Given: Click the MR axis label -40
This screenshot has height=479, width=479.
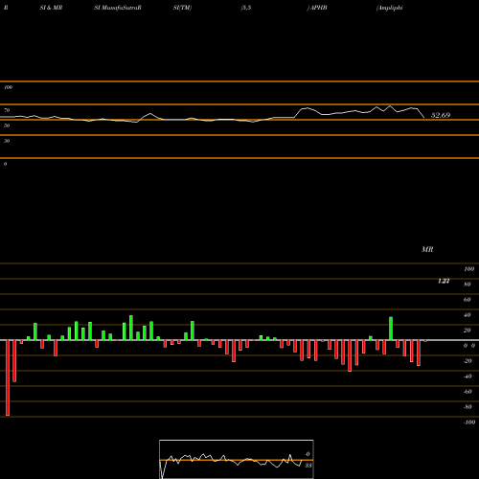Looking at the screenshot, I should 468,376.
